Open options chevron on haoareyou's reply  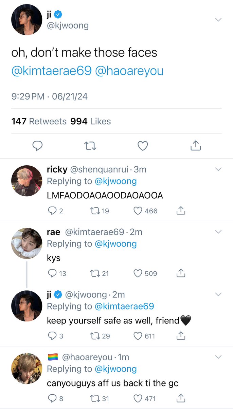218,357
